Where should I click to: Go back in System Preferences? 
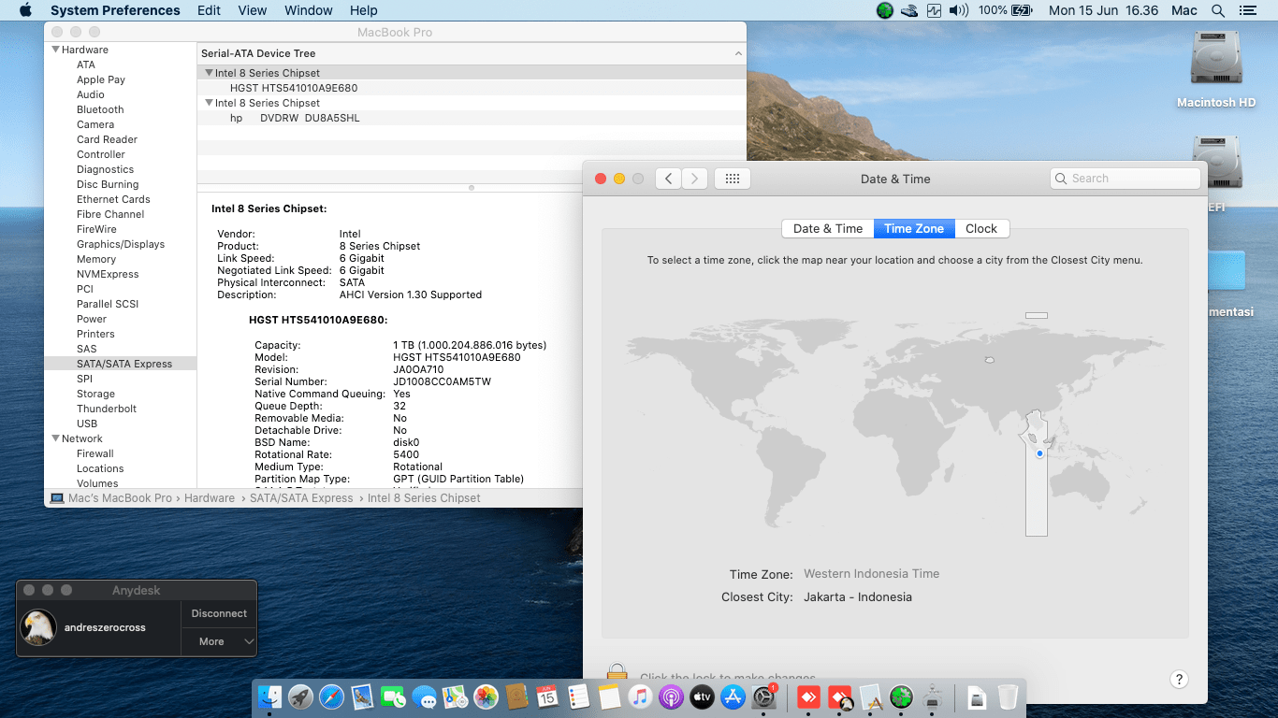668,179
